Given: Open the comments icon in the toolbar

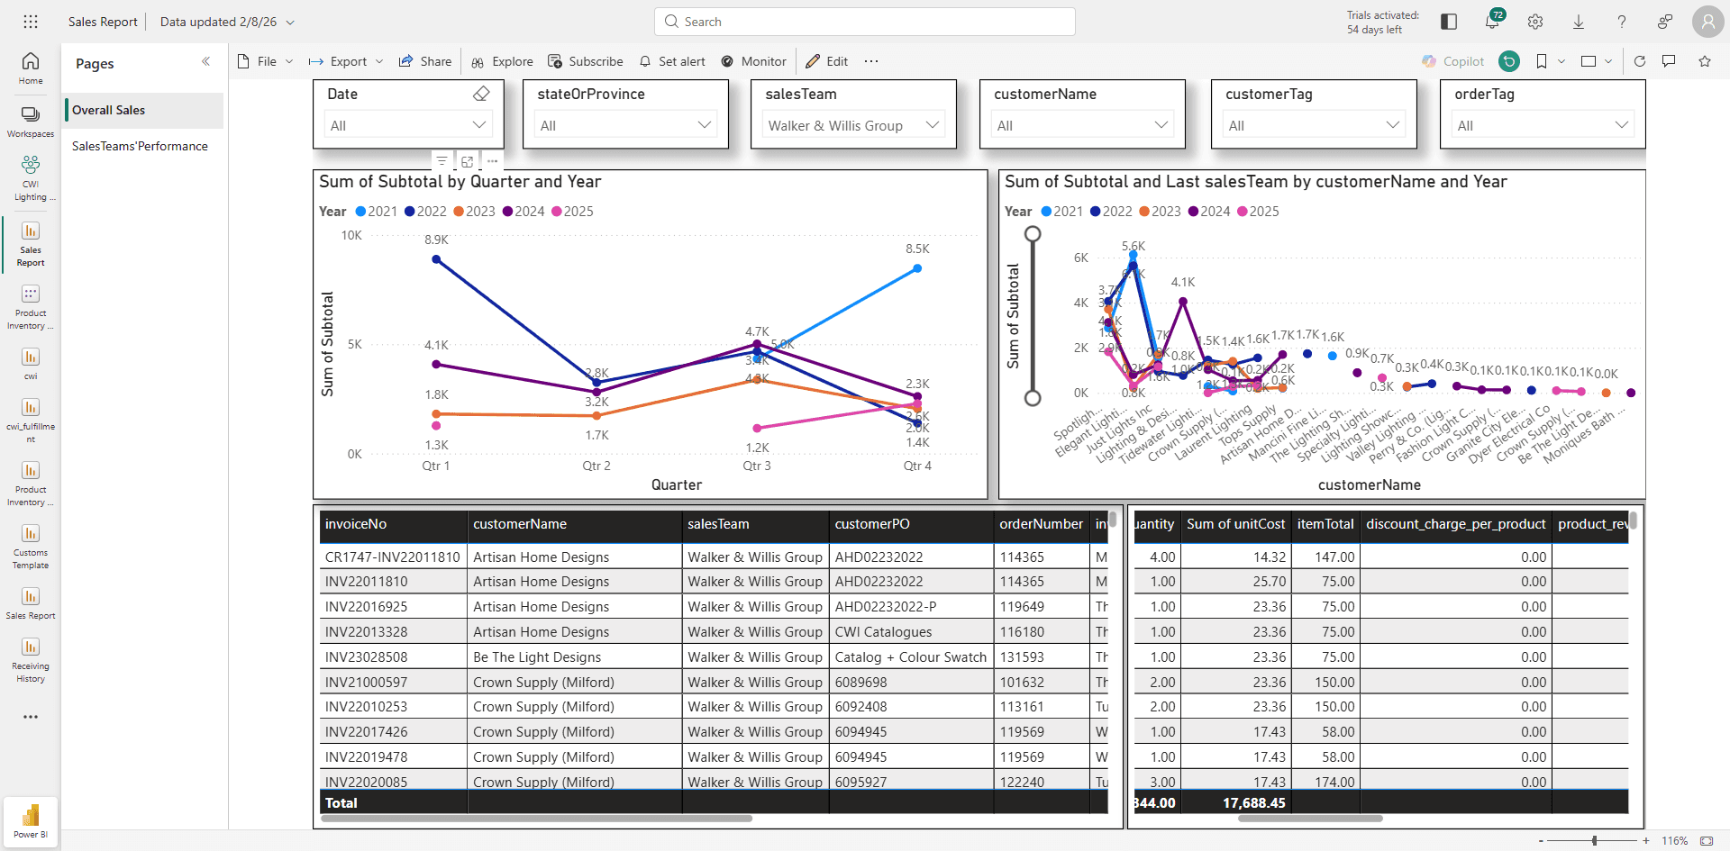Looking at the screenshot, I should click(x=1669, y=61).
